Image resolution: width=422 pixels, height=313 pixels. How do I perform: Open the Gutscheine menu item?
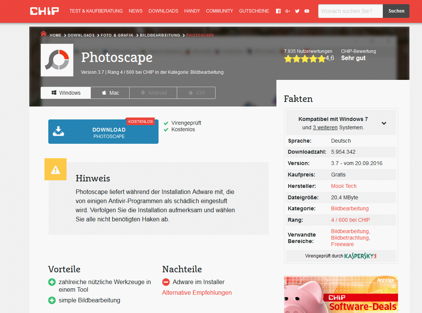point(254,11)
